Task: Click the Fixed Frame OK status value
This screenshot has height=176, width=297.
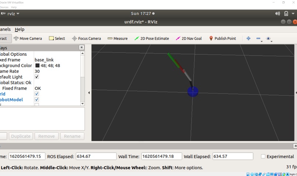Action: pyautogui.click(x=38, y=89)
